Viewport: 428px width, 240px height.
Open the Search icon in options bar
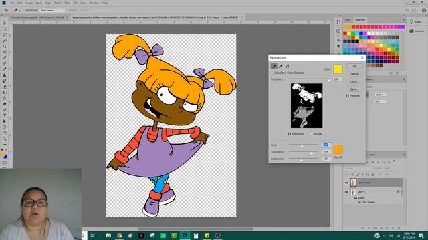(x=407, y=11)
